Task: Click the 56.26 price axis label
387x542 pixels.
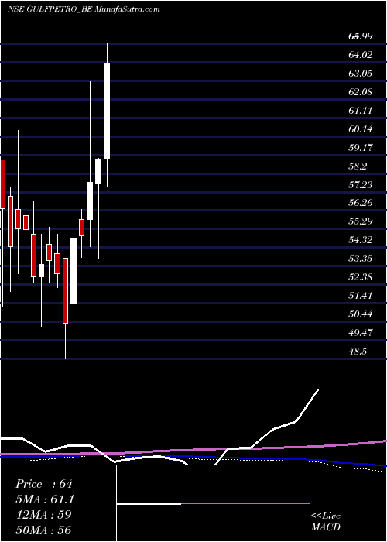Action: pyautogui.click(x=361, y=202)
